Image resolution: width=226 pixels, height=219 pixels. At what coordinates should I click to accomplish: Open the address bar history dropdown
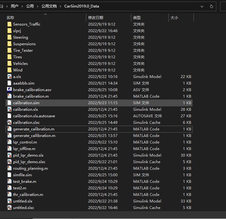coord(202,7)
